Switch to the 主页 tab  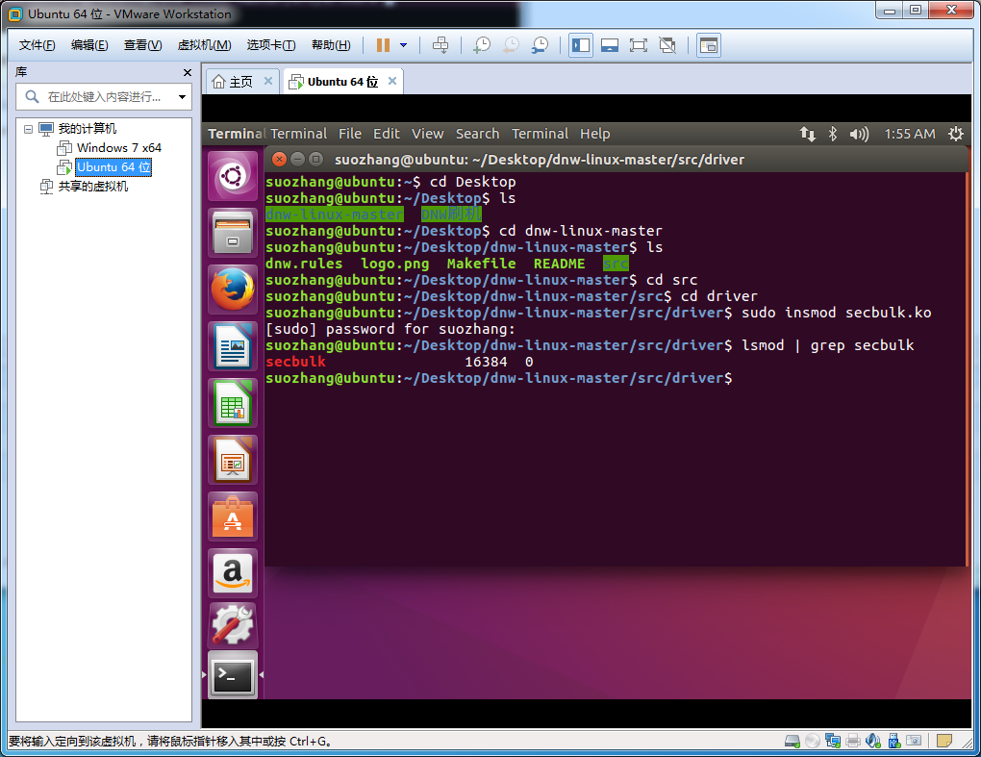pos(233,82)
